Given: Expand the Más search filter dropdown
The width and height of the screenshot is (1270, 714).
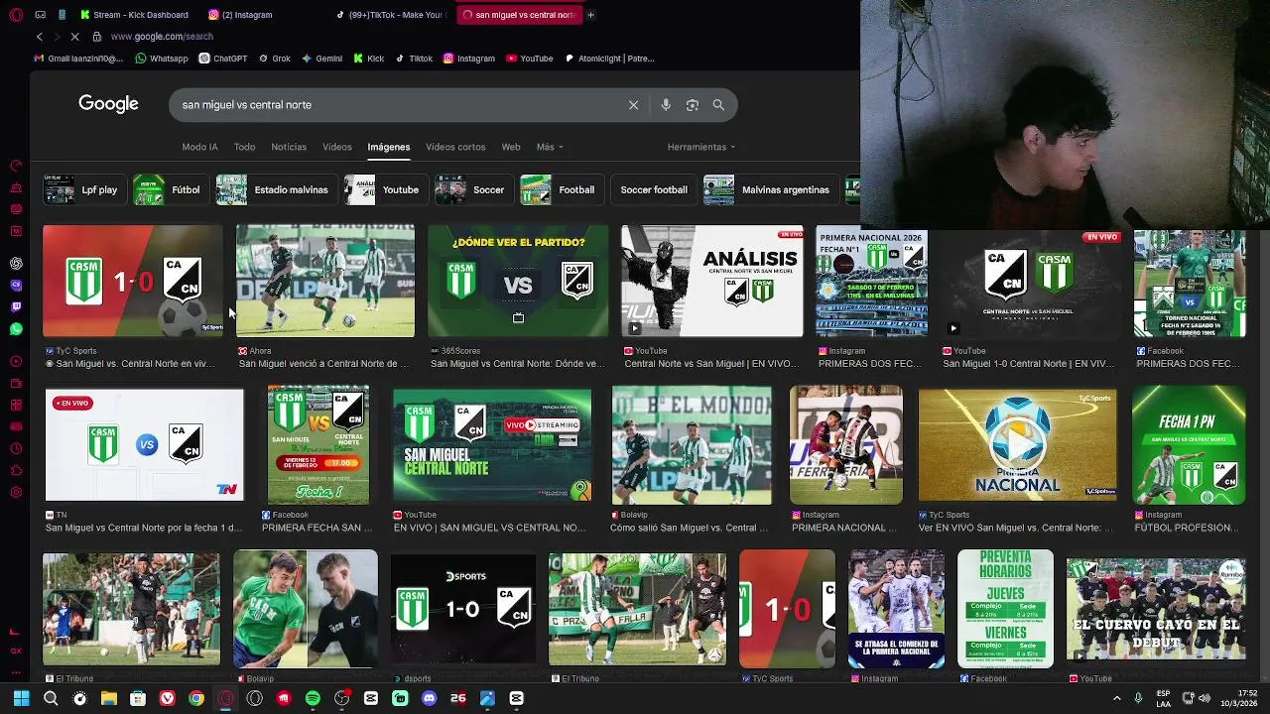Looking at the screenshot, I should tap(550, 147).
